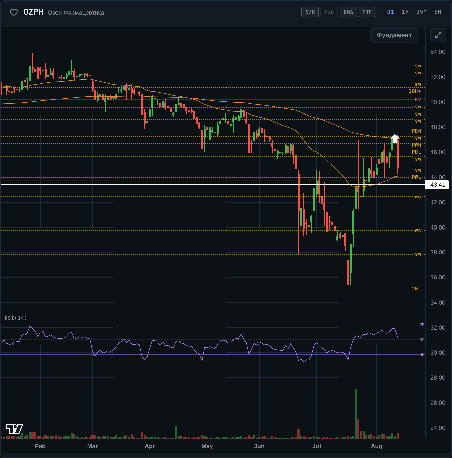This screenshot has height=458, width=452.
Task: Click the Feb label on time axis
Action: (x=40, y=446)
